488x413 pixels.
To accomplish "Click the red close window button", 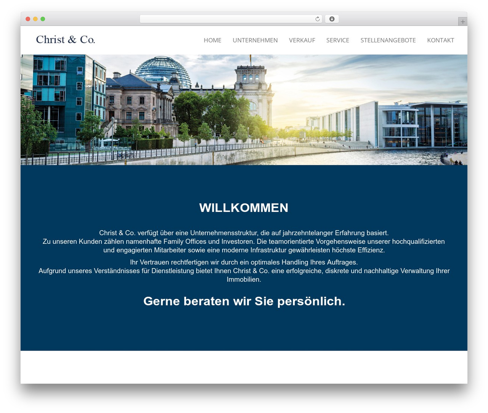I will [x=28, y=19].
